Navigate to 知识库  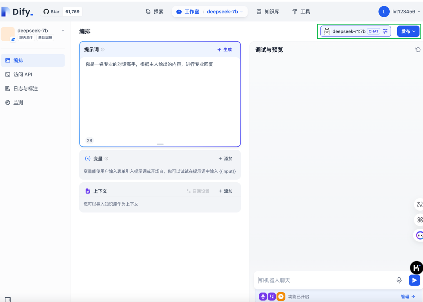268,12
